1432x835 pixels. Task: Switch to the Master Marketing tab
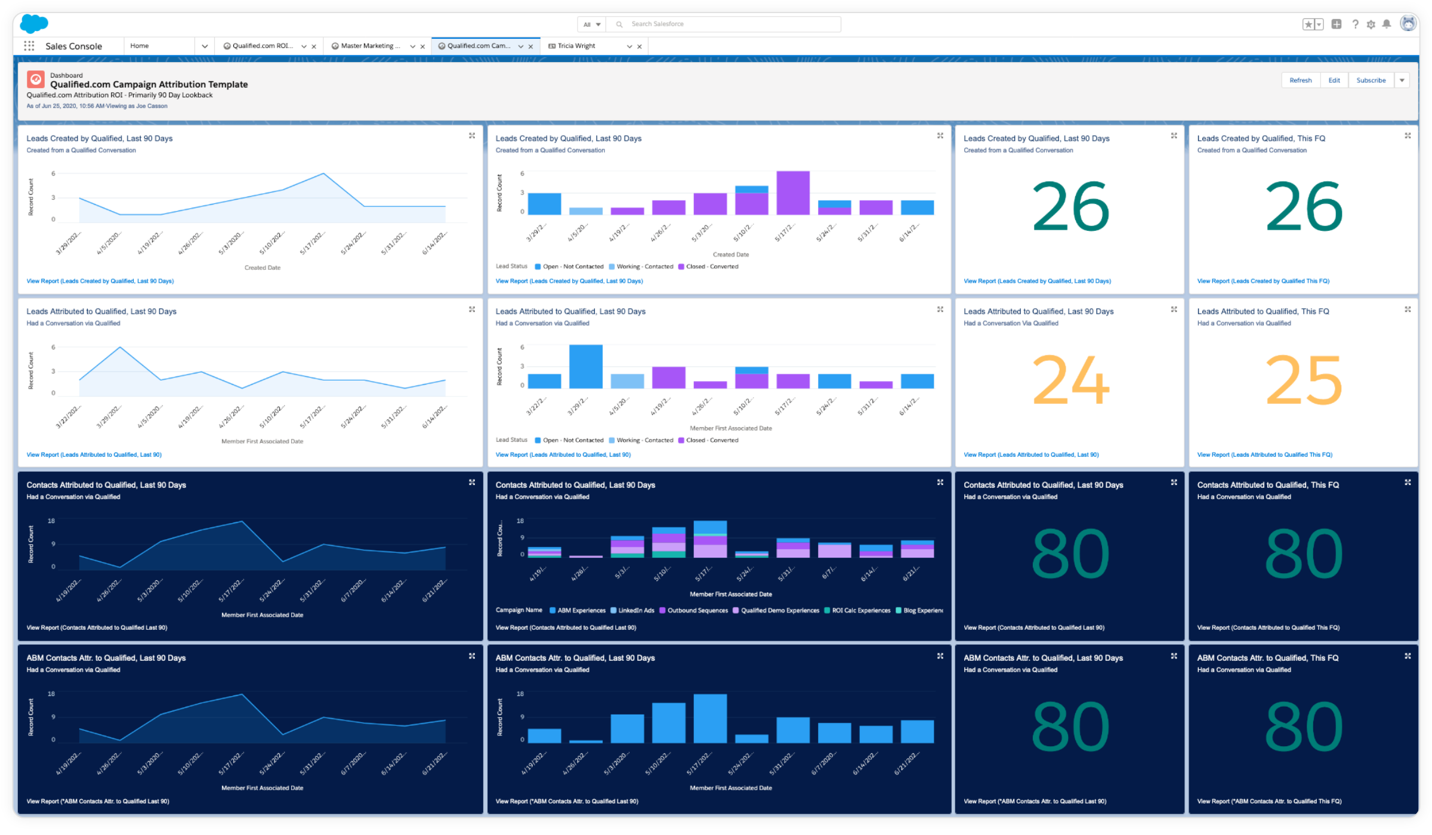point(366,46)
